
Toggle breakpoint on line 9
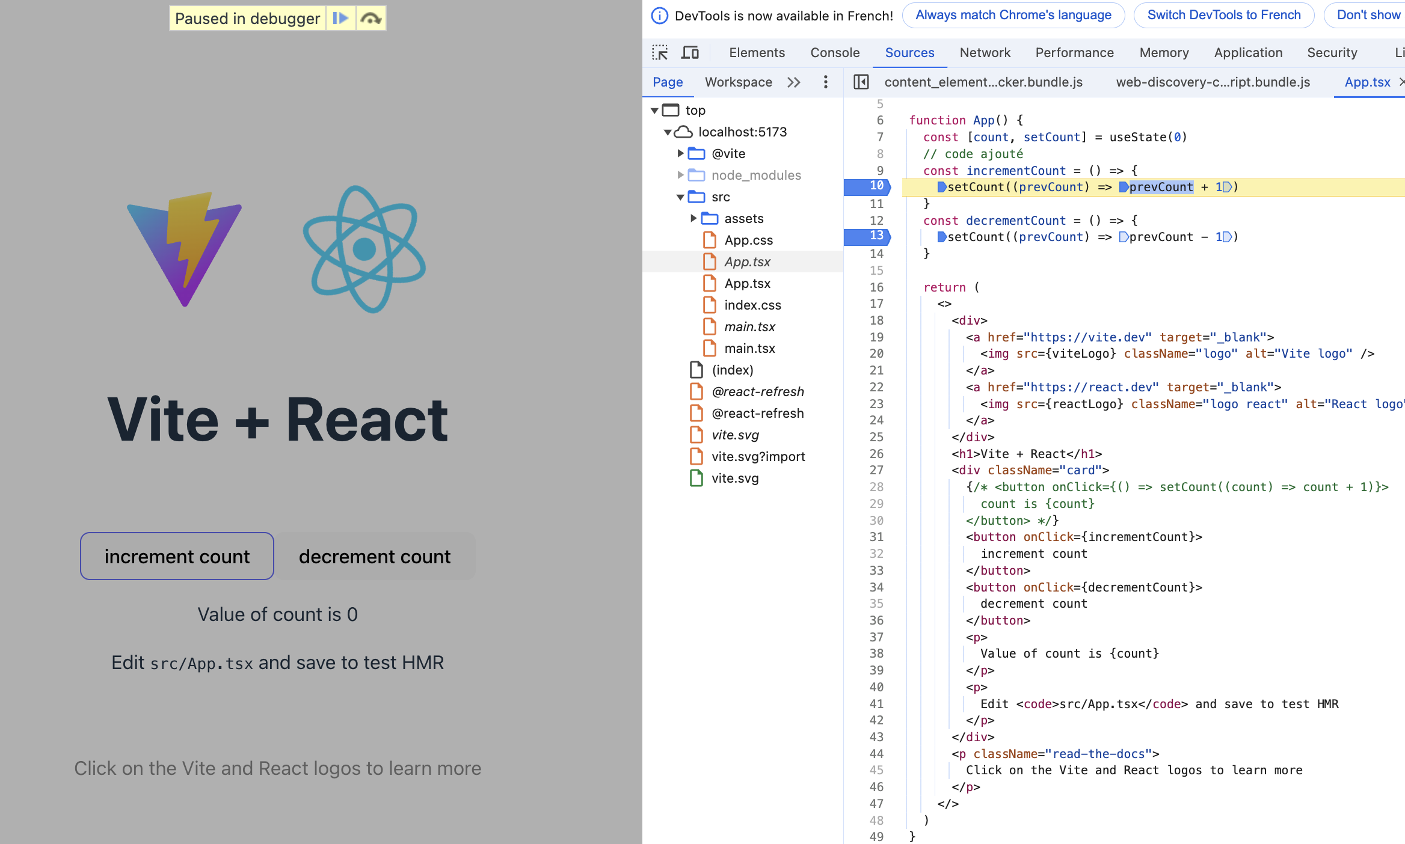pos(879,171)
